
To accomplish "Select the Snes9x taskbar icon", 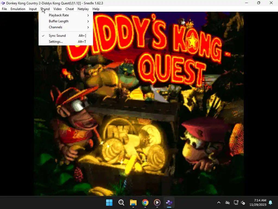I will coord(169,202).
